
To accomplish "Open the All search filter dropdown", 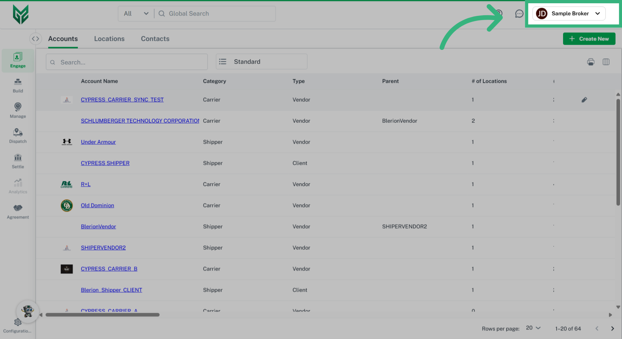I will 136,14.
